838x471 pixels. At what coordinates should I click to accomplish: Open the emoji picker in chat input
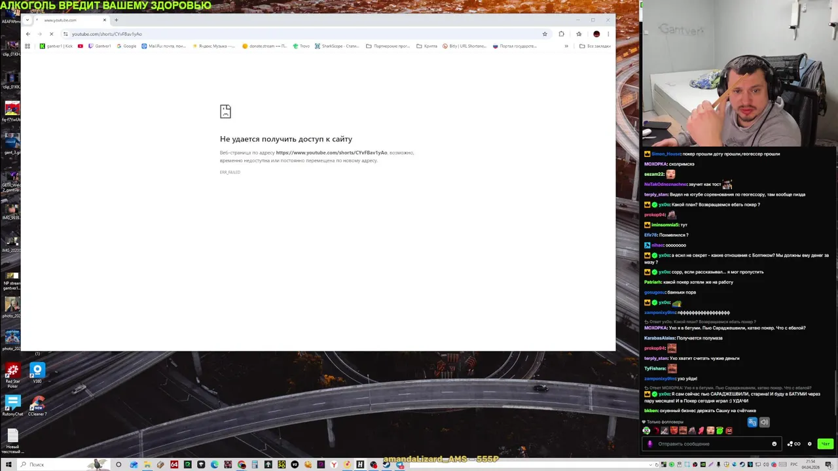pos(774,444)
